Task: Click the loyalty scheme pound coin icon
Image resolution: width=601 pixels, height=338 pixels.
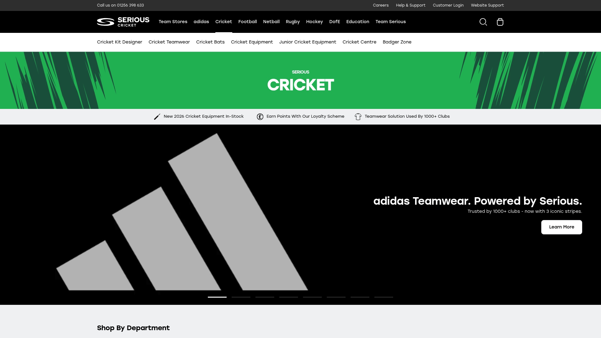Action: (260, 116)
